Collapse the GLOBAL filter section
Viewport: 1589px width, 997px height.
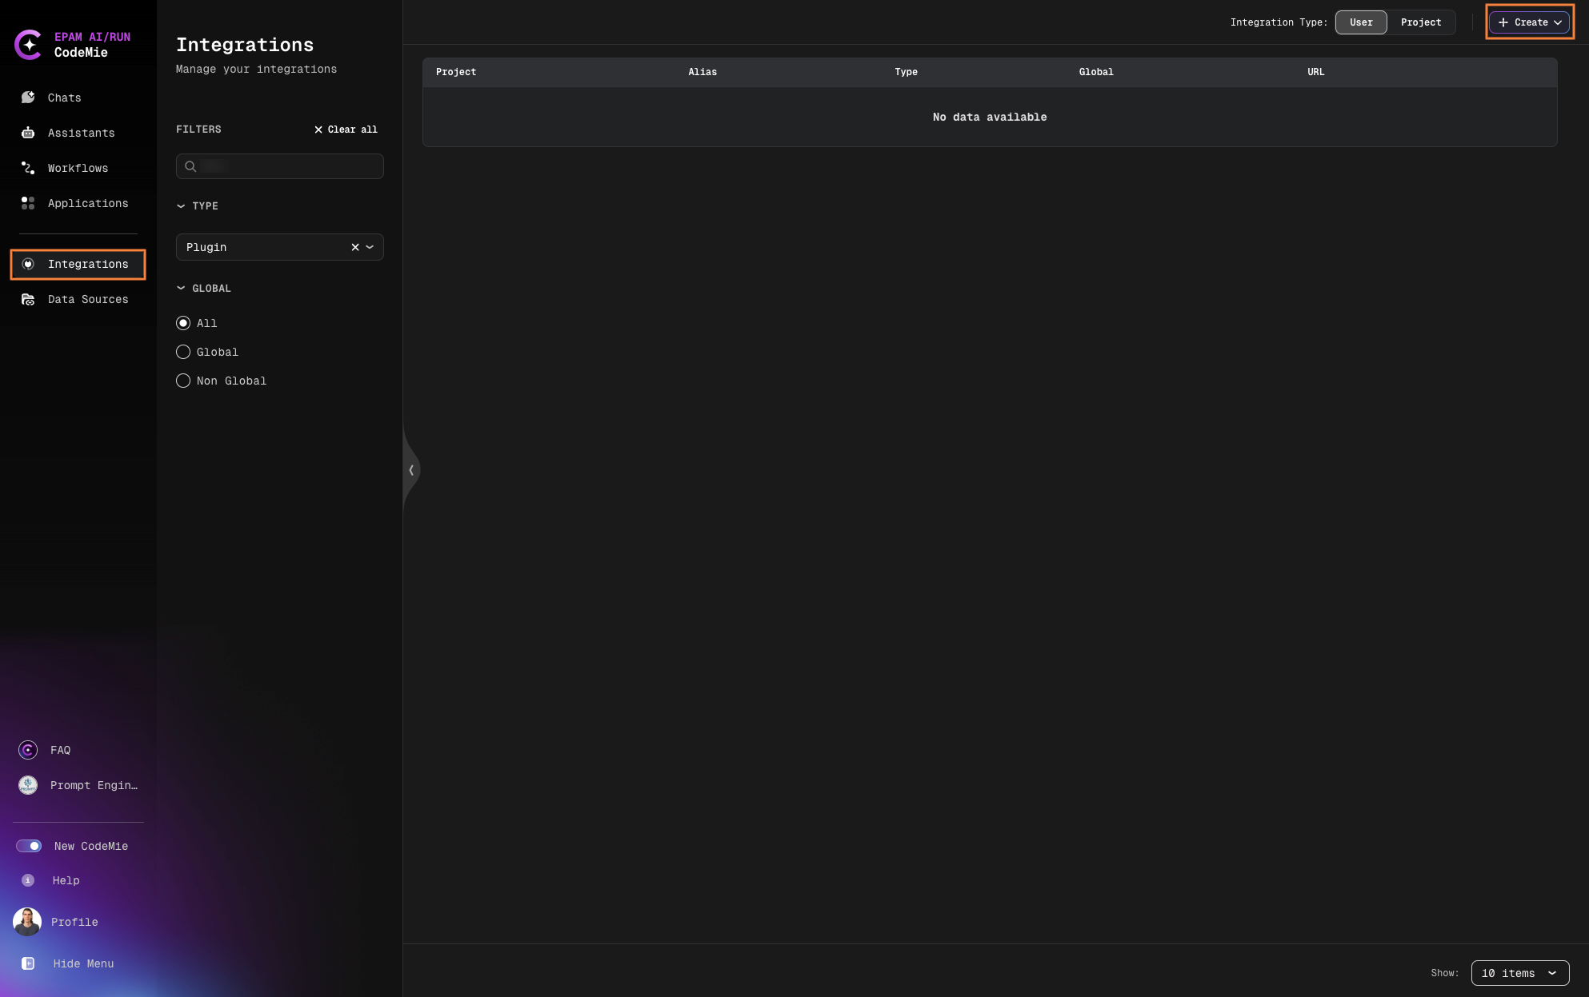181,288
